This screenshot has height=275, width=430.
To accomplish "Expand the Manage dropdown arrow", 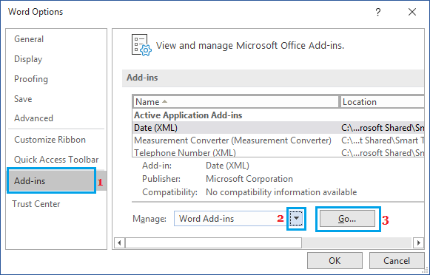I will coord(296,219).
